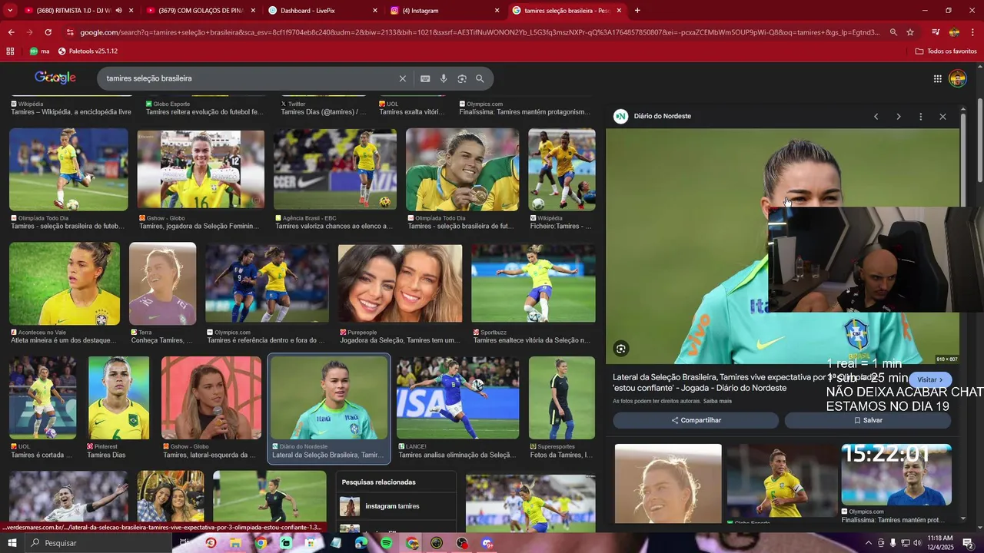Close the Instagram tab
Screen dimensions: 984x553
click(497, 11)
